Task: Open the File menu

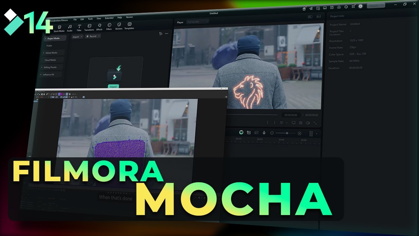Action: point(75,20)
